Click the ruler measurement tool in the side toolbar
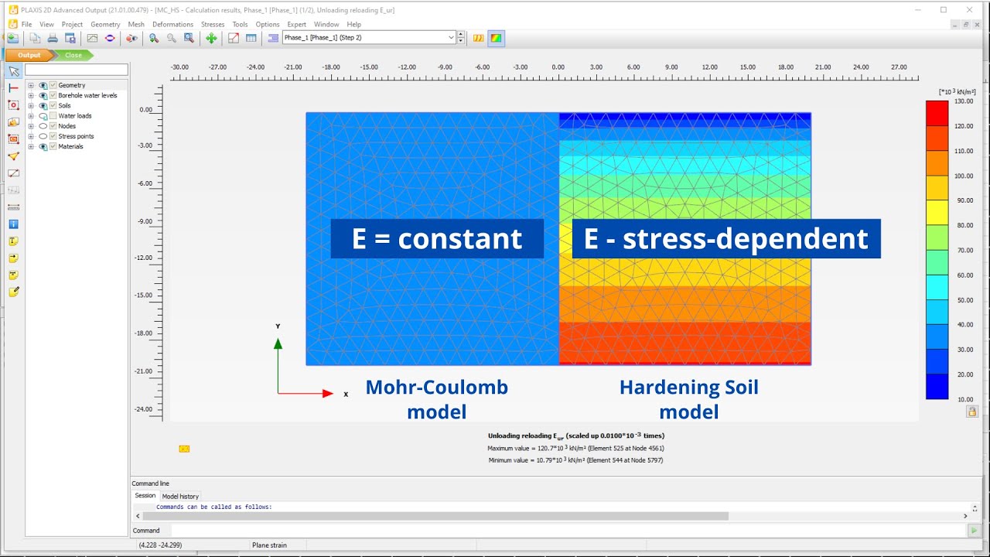 click(x=13, y=207)
